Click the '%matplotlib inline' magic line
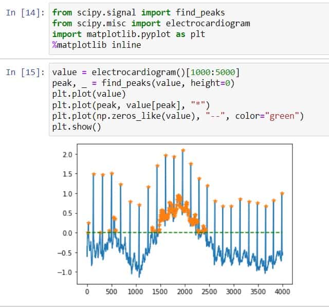Image resolution: width=329 pixels, height=307 pixels. tap(97, 45)
